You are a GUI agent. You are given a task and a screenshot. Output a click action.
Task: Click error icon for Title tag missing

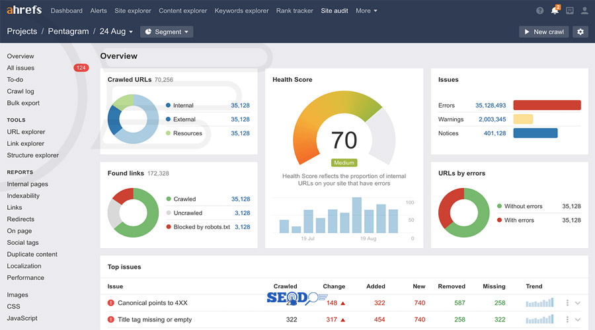pos(111,319)
